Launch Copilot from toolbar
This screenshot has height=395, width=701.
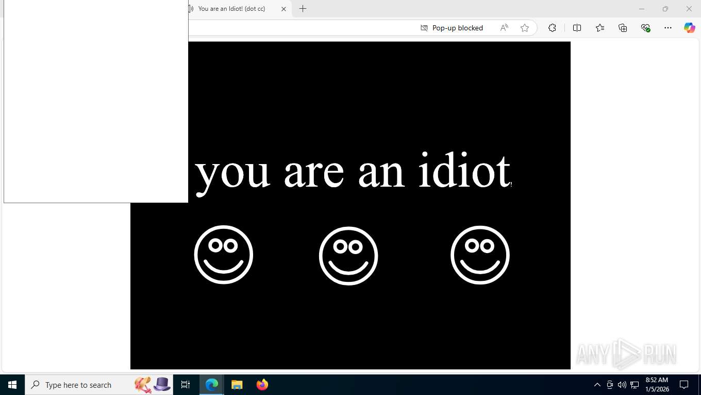point(690,28)
